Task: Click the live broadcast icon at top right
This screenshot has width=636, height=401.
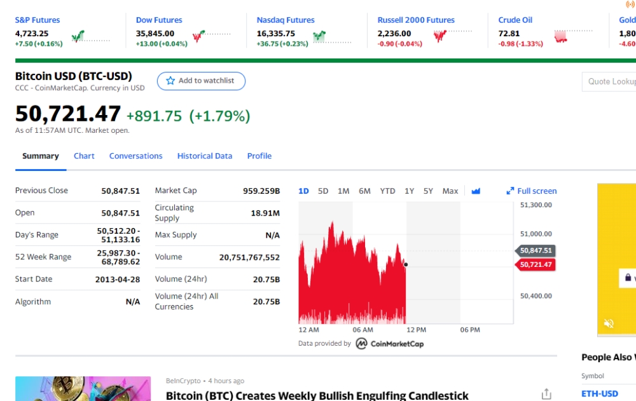Action: [630, 4]
